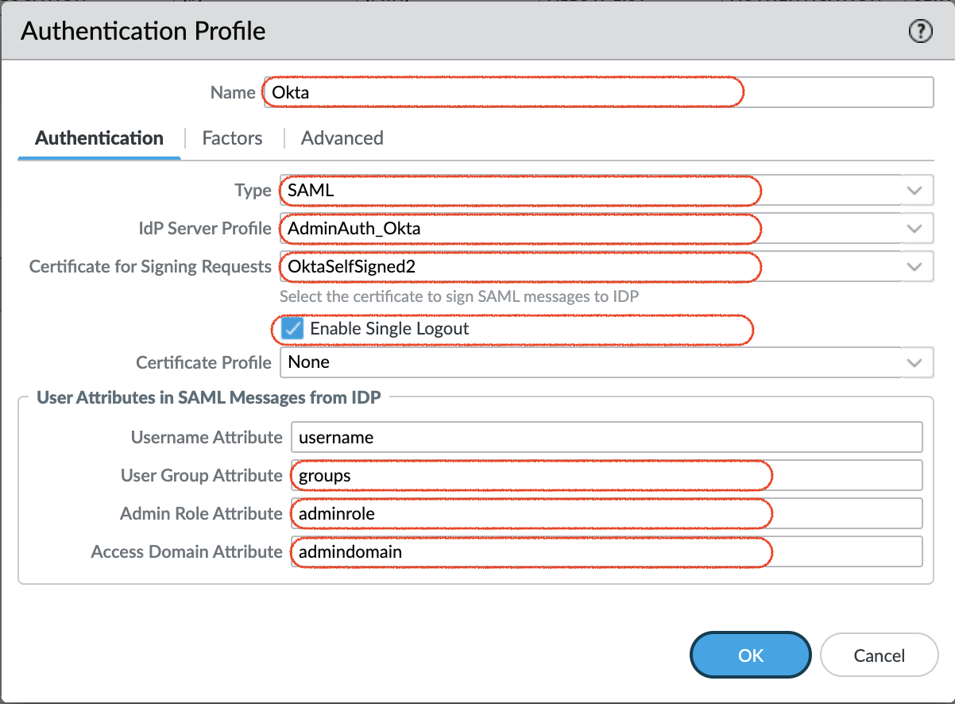
Task: Dismiss dialog with Cancel button
Action: 880,656
